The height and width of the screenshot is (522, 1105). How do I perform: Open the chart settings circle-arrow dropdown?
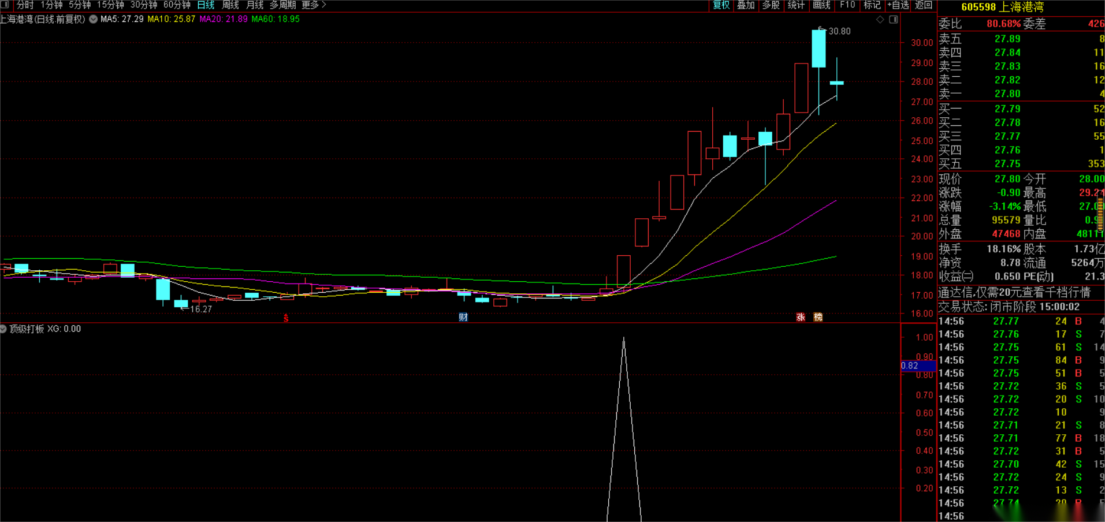click(x=93, y=19)
